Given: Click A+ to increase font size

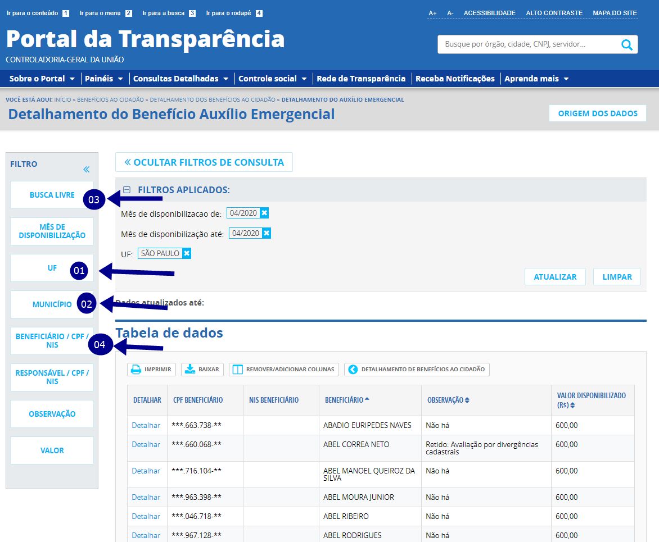Looking at the screenshot, I should (432, 12).
